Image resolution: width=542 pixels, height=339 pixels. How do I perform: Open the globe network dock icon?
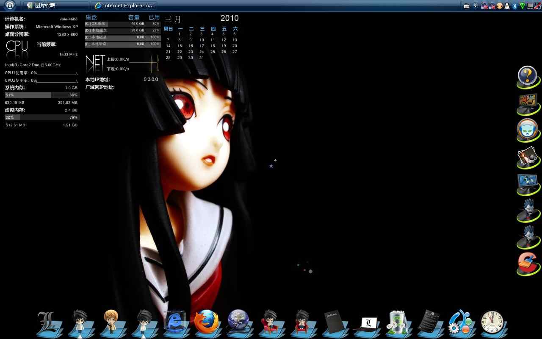(x=239, y=323)
